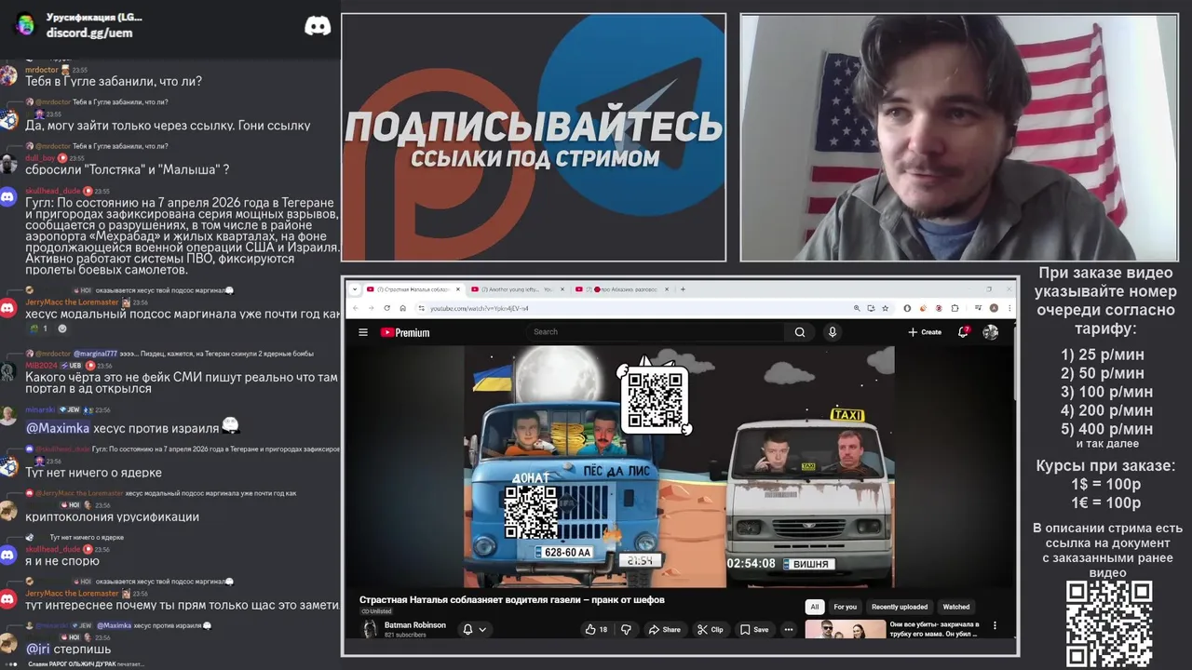The width and height of the screenshot is (1192, 670).
Task: Open a new browser tab
Action: pyautogui.click(x=683, y=289)
